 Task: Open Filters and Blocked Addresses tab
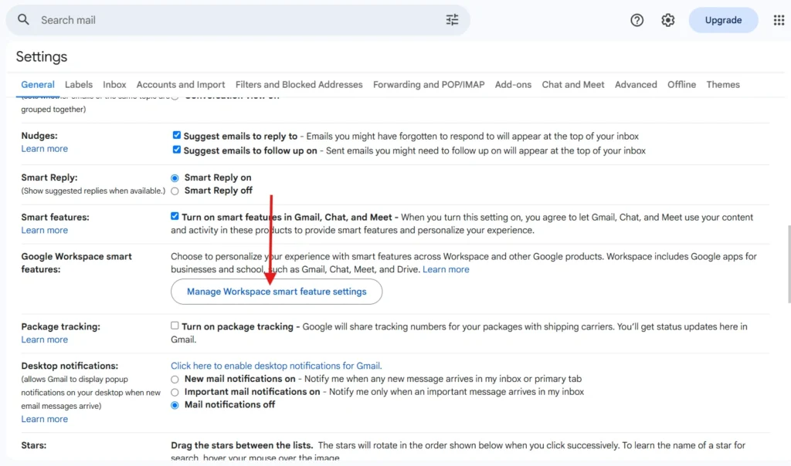pyautogui.click(x=299, y=85)
